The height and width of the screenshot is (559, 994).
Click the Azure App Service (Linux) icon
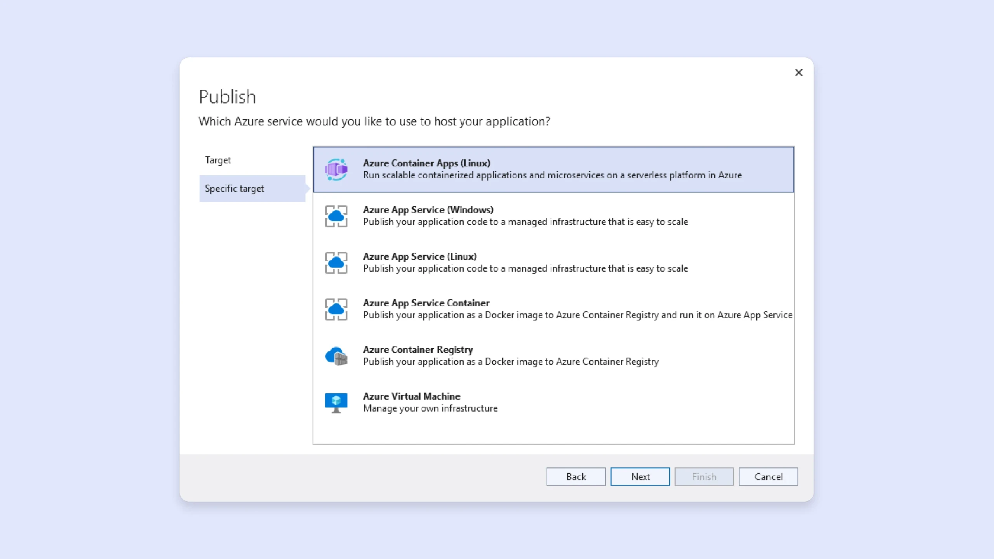[x=336, y=263]
